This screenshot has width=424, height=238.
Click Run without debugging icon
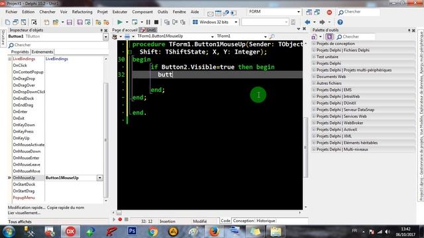(134, 22)
